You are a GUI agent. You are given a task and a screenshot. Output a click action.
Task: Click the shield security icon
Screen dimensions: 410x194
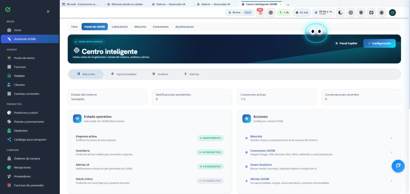click(361, 13)
